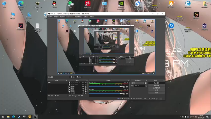
Task: Pop out the 场景 dock panel
Action: (66, 80)
